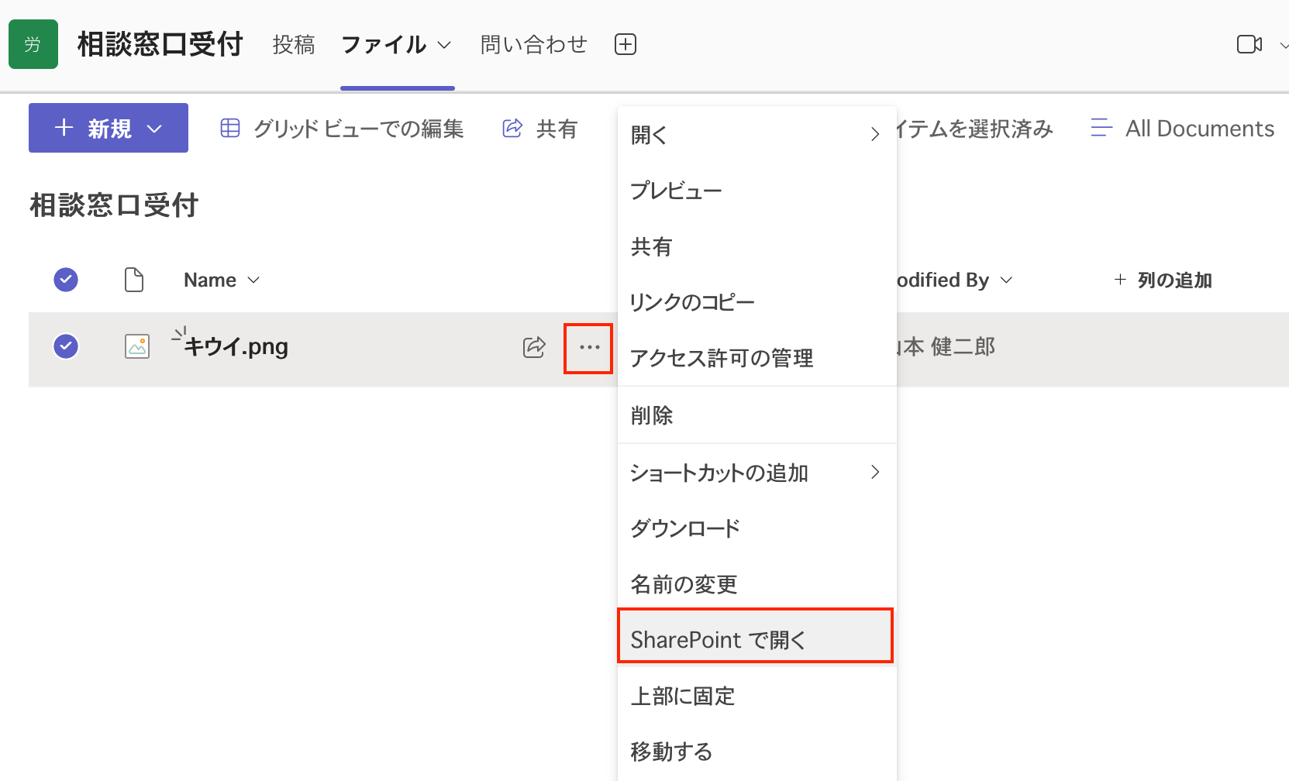The height and width of the screenshot is (781, 1289).
Task: Click the All Documents view selector
Action: [1182, 129]
